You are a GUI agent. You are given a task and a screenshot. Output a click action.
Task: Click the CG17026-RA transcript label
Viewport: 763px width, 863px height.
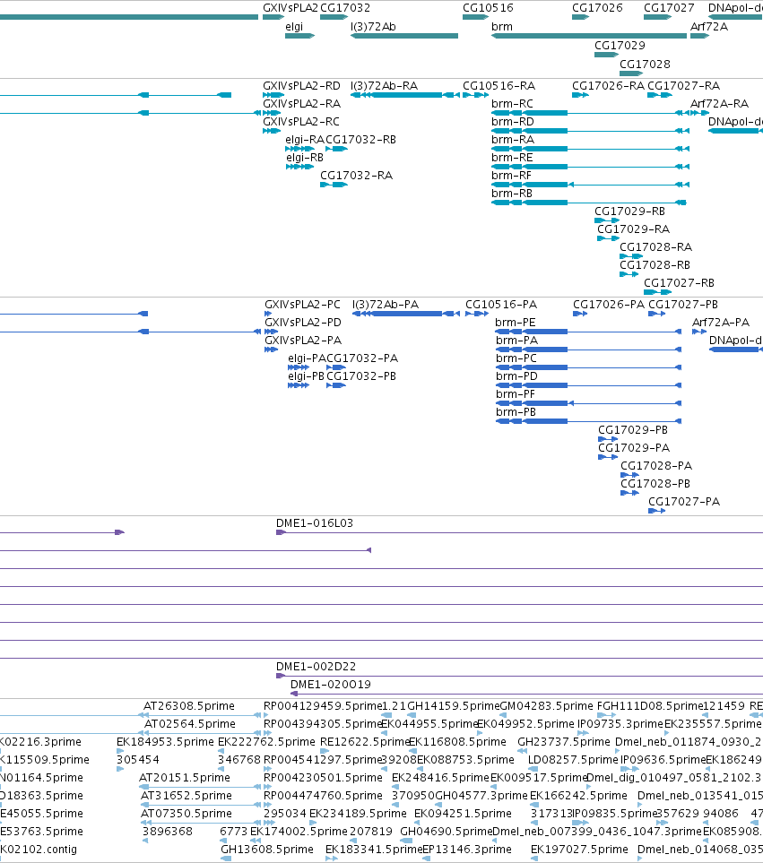pyautogui.click(x=608, y=86)
